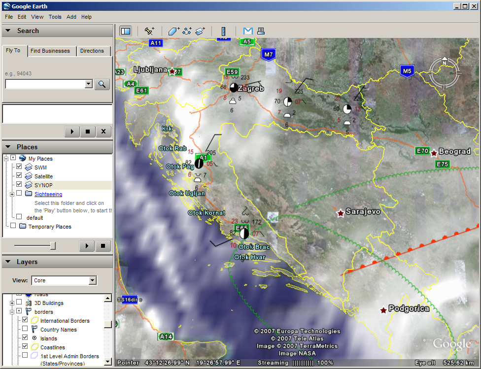The height and width of the screenshot is (369, 481).
Task: Disable International Borders checkbox
Action: (25, 320)
